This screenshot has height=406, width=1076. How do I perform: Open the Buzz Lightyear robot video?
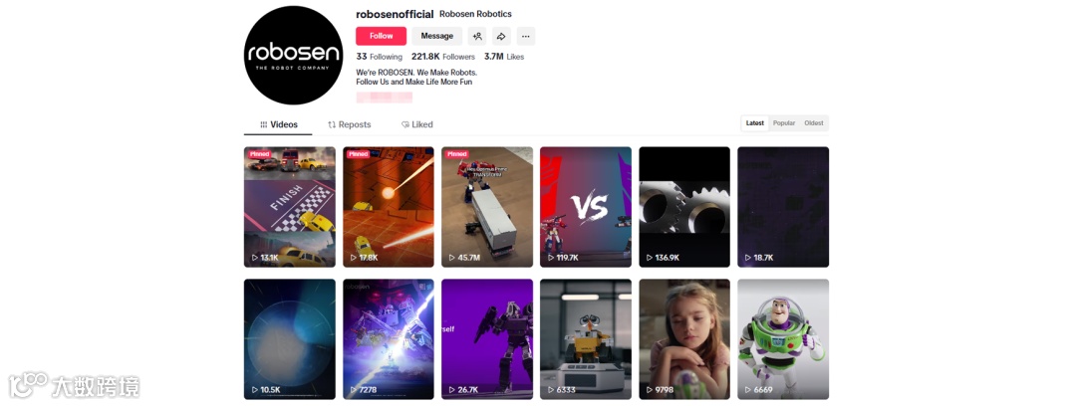pos(783,338)
